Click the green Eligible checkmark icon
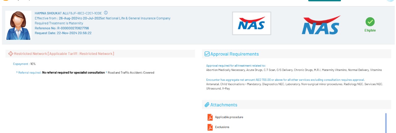The height and width of the screenshot is (133, 396). [370, 22]
